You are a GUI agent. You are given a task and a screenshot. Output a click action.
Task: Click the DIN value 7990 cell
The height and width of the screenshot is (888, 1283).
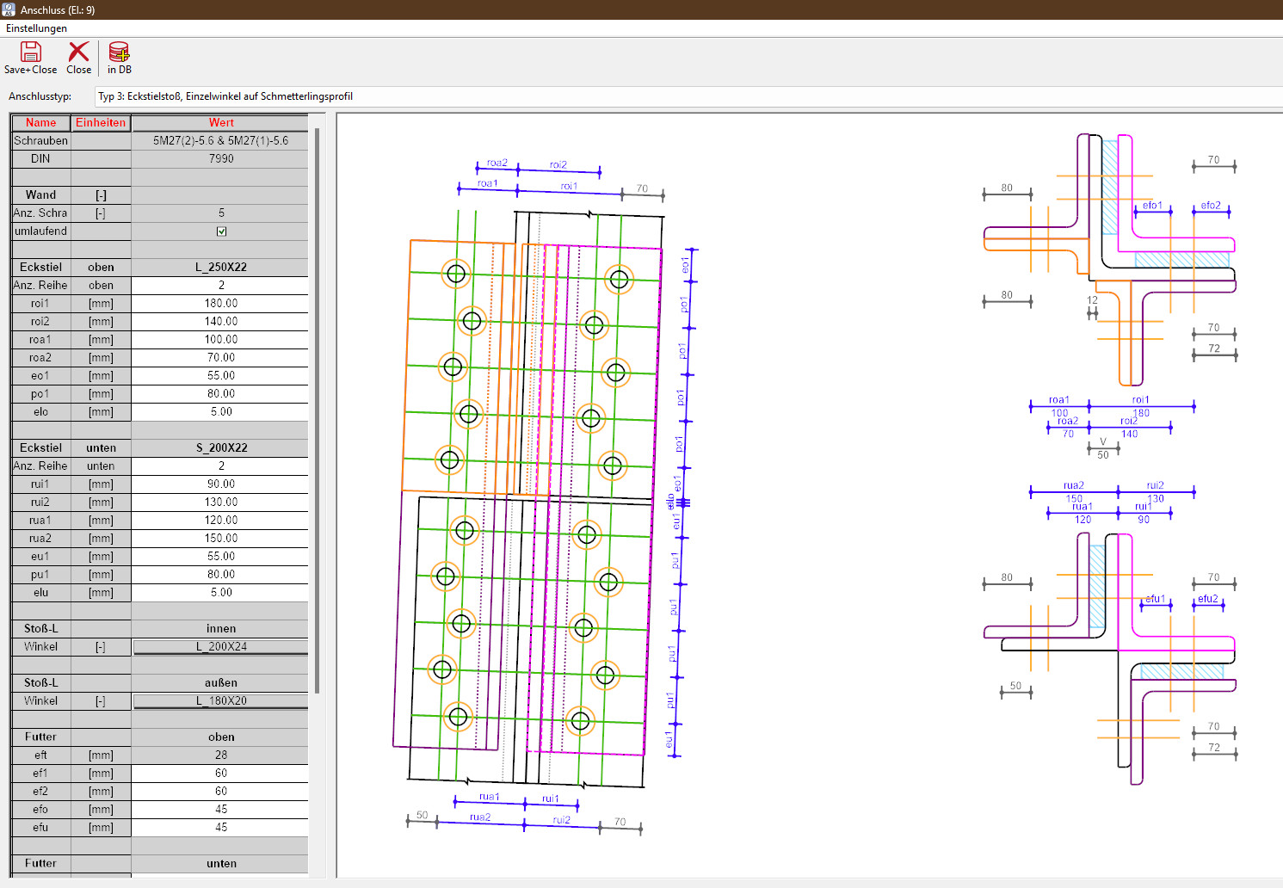click(220, 159)
